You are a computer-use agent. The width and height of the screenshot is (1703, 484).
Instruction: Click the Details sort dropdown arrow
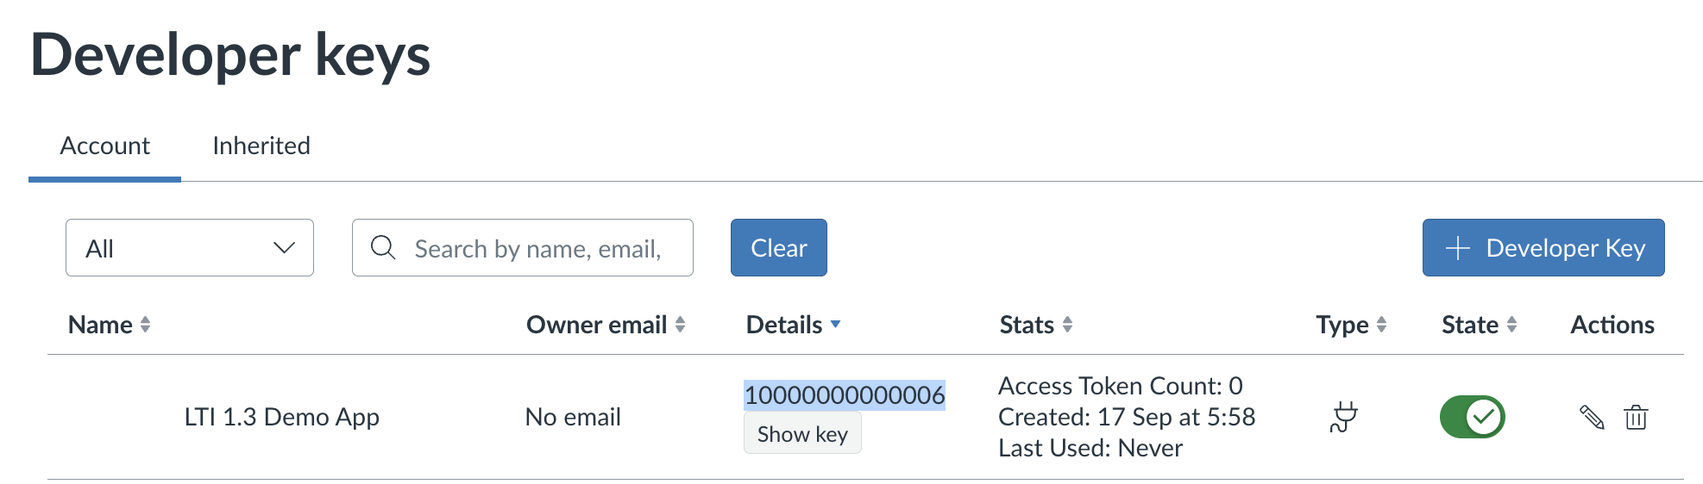tap(835, 325)
